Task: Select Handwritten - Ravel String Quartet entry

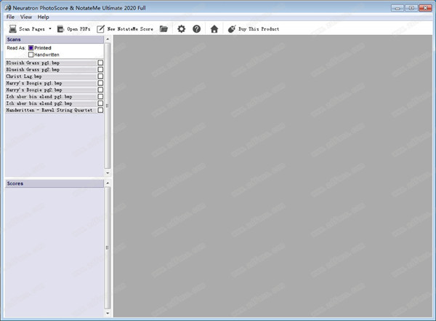Action: (x=49, y=110)
